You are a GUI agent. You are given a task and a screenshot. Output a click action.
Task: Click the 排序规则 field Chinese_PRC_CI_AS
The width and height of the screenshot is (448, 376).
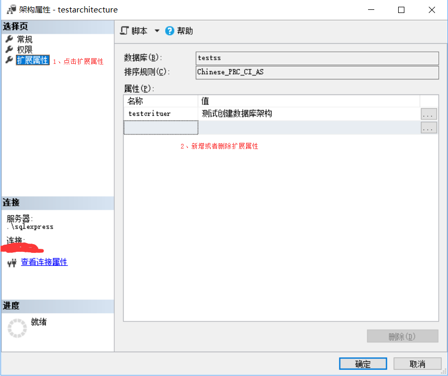click(x=317, y=72)
